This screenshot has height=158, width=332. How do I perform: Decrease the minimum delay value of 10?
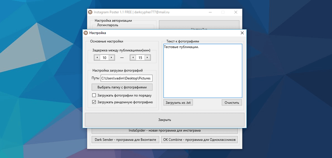tap(97, 58)
